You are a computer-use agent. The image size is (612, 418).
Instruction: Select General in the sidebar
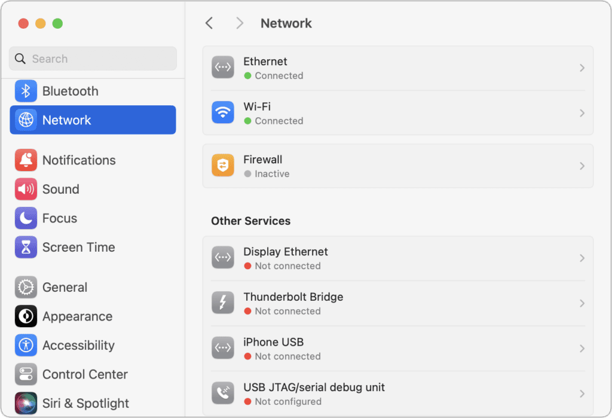tap(65, 287)
